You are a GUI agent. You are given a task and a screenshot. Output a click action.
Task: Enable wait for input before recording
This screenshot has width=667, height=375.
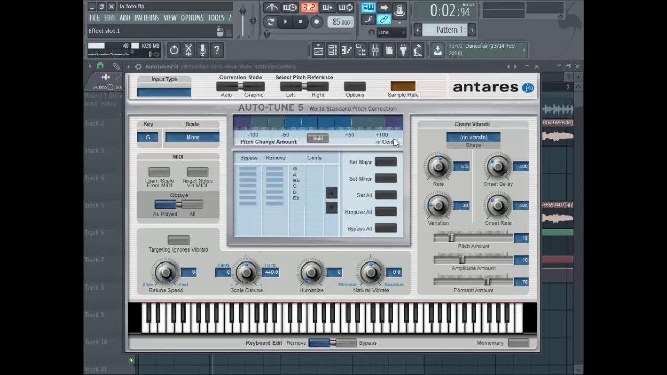(x=290, y=7)
